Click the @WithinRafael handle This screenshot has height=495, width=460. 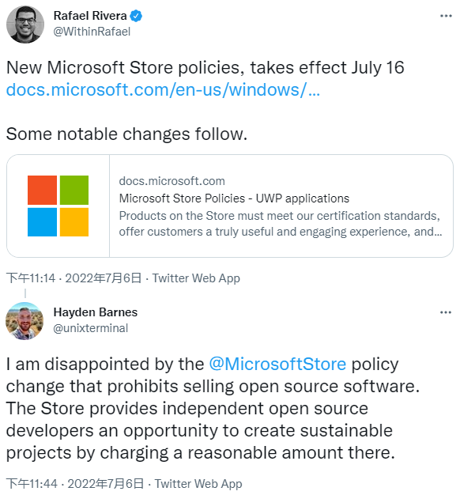coord(92,32)
